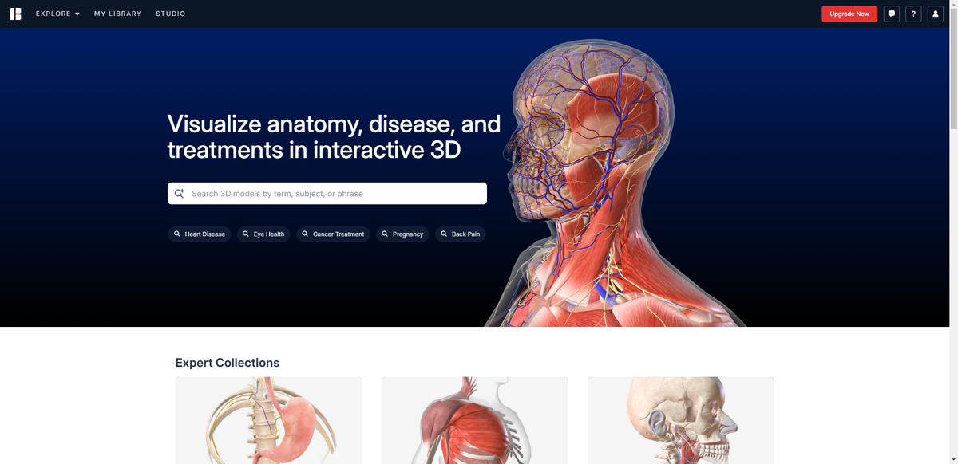Click the AI search sparkle icon
The width and height of the screenshot is (958, 464).
179,193
